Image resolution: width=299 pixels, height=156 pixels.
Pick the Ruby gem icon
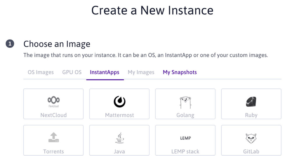[x=251, y=102]
